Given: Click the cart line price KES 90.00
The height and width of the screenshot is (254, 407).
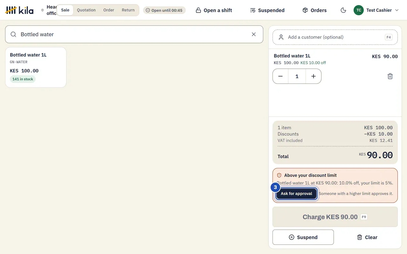Looking at the screenshot, I should click(x=385, y=57).
